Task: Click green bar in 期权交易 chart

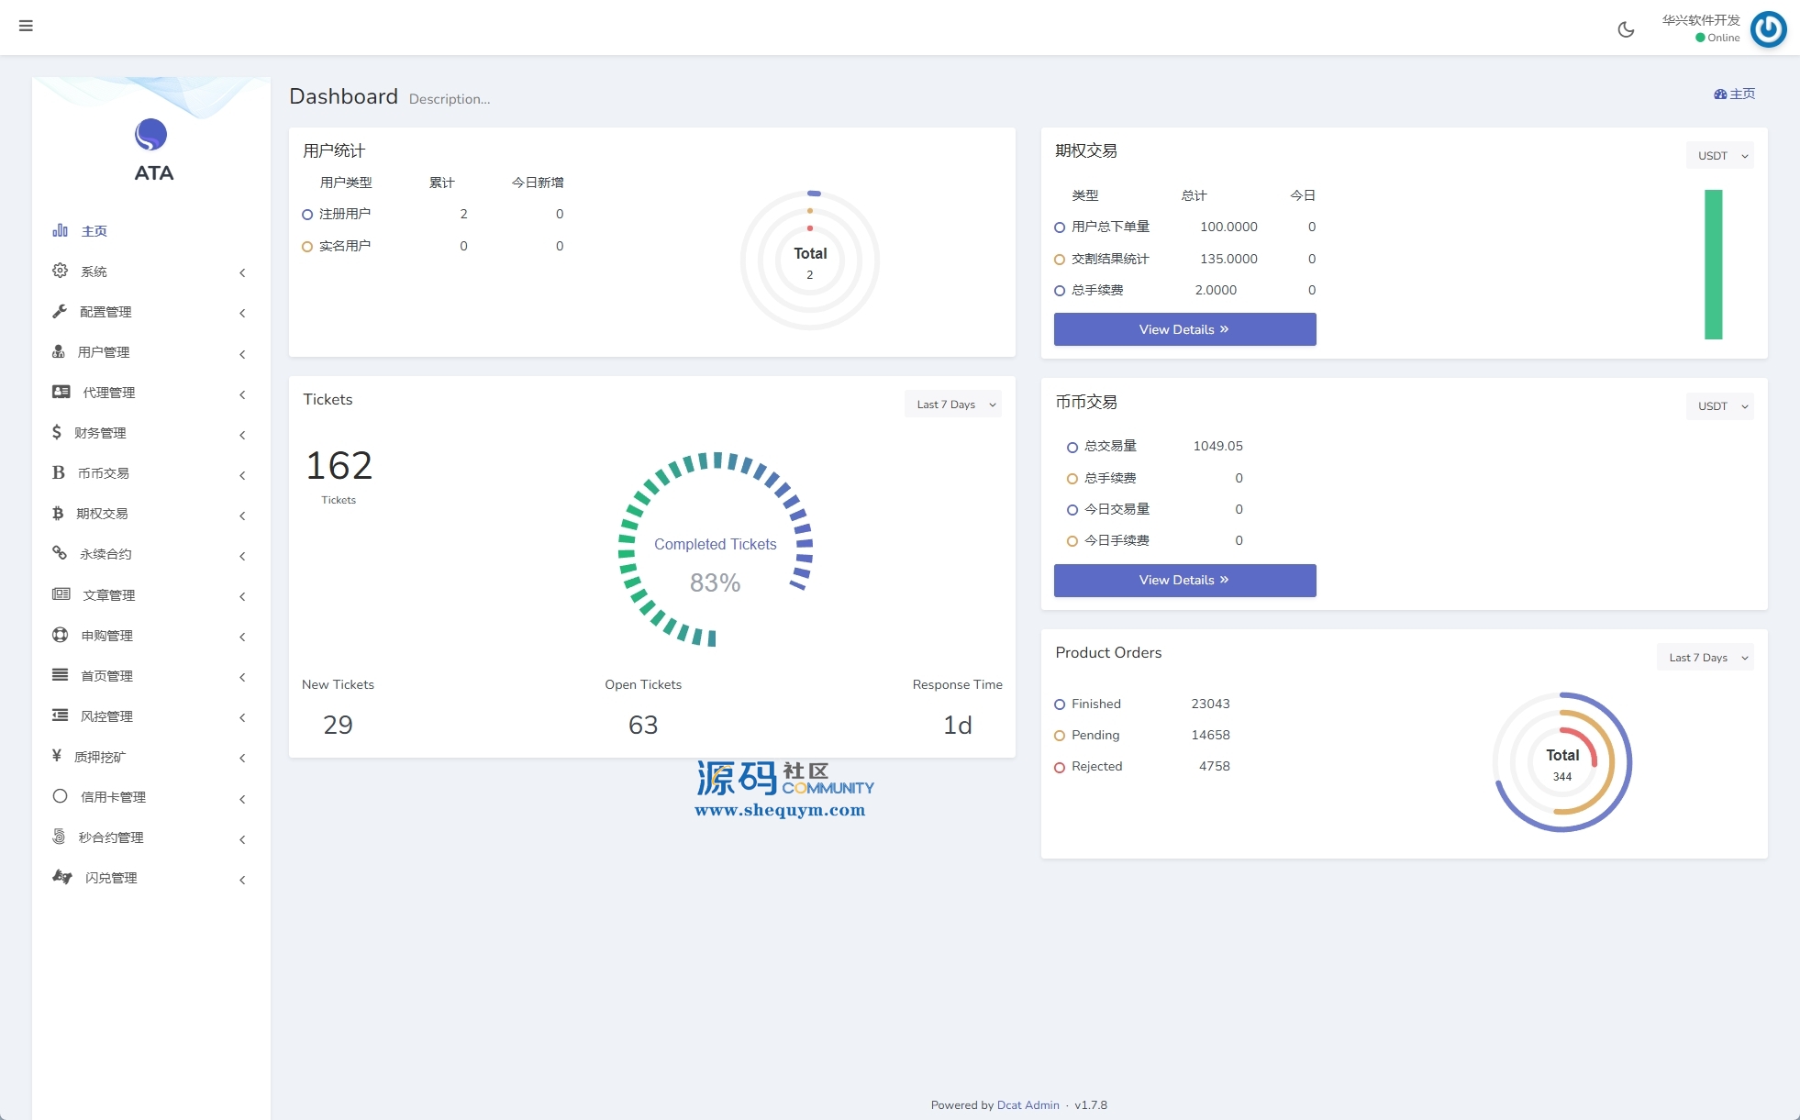Action: pyautogui.click(x=1713, y=264)
